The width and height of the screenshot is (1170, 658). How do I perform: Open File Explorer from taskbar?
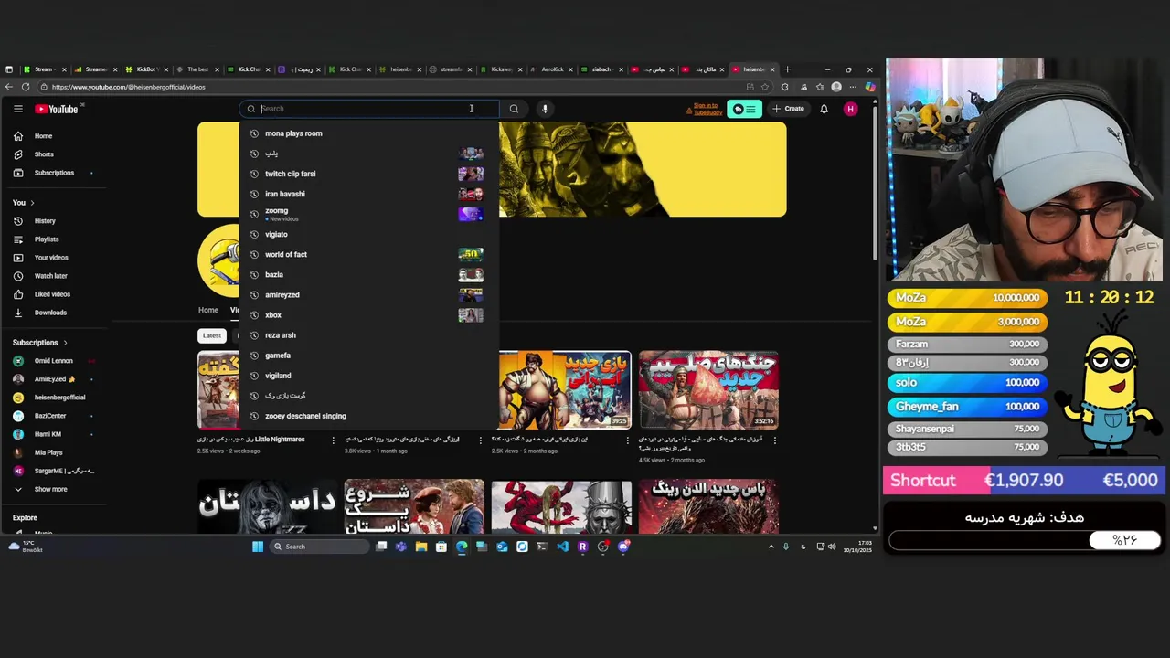(x=421, y=547)
